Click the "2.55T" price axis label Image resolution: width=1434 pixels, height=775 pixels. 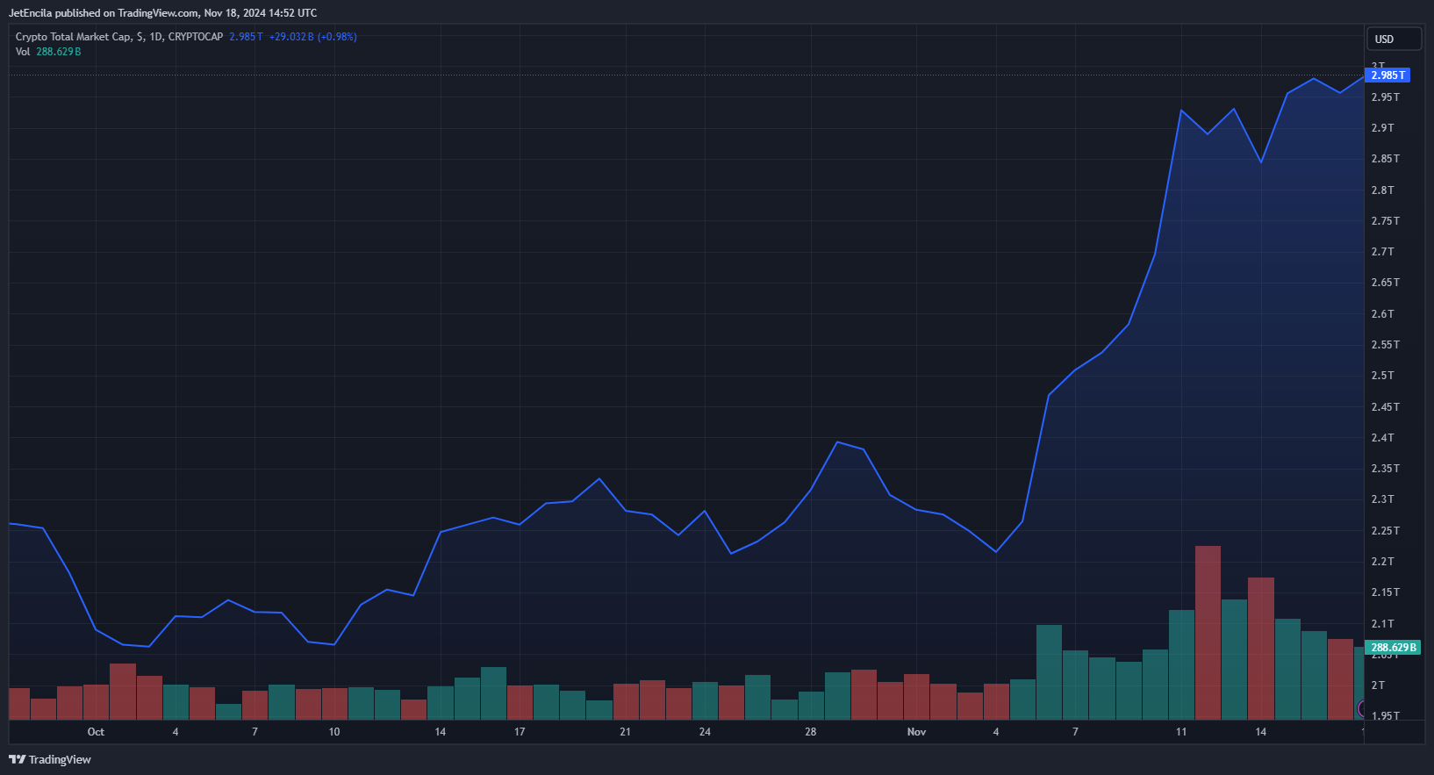(x=1386, y=345)
